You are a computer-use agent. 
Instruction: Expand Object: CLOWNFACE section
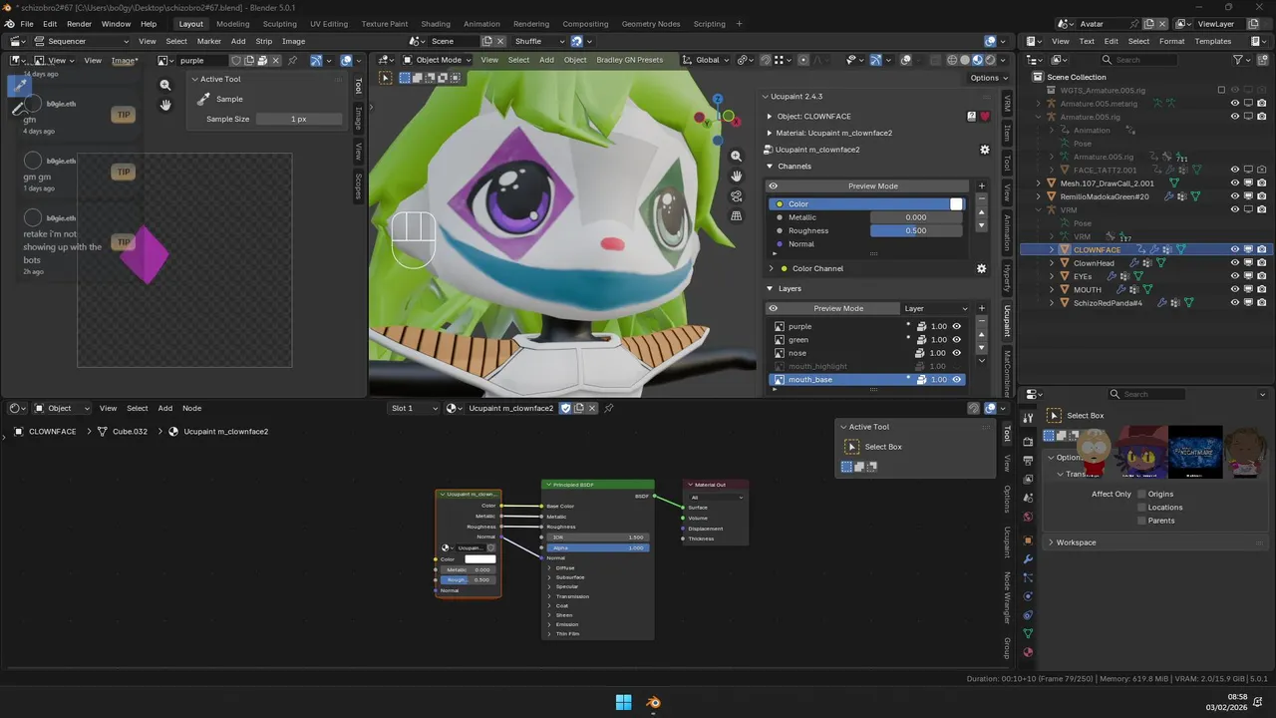pos(770,116)
